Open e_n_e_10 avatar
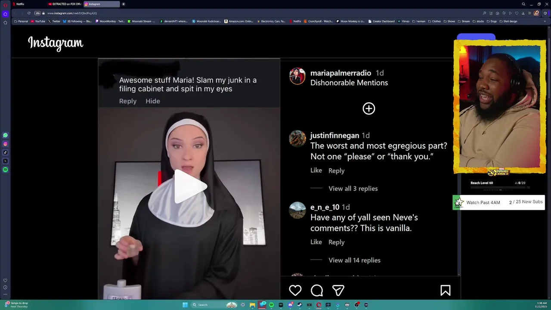The width and height of the screenshot is (551, 310). [297, 211]
